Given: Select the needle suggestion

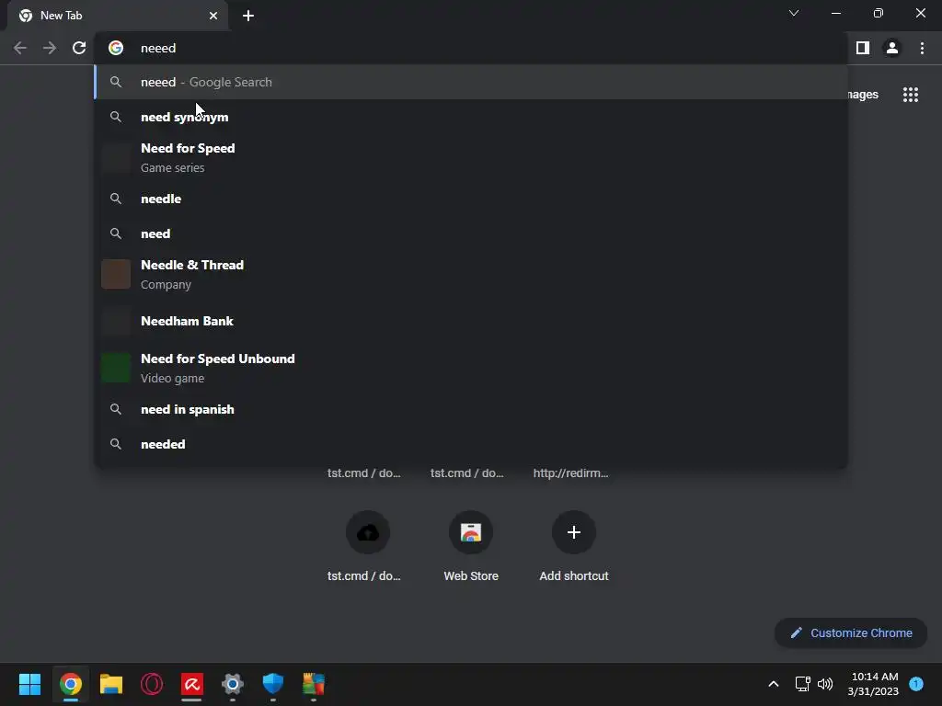Looking at the screenshot, I should [472, 199].
